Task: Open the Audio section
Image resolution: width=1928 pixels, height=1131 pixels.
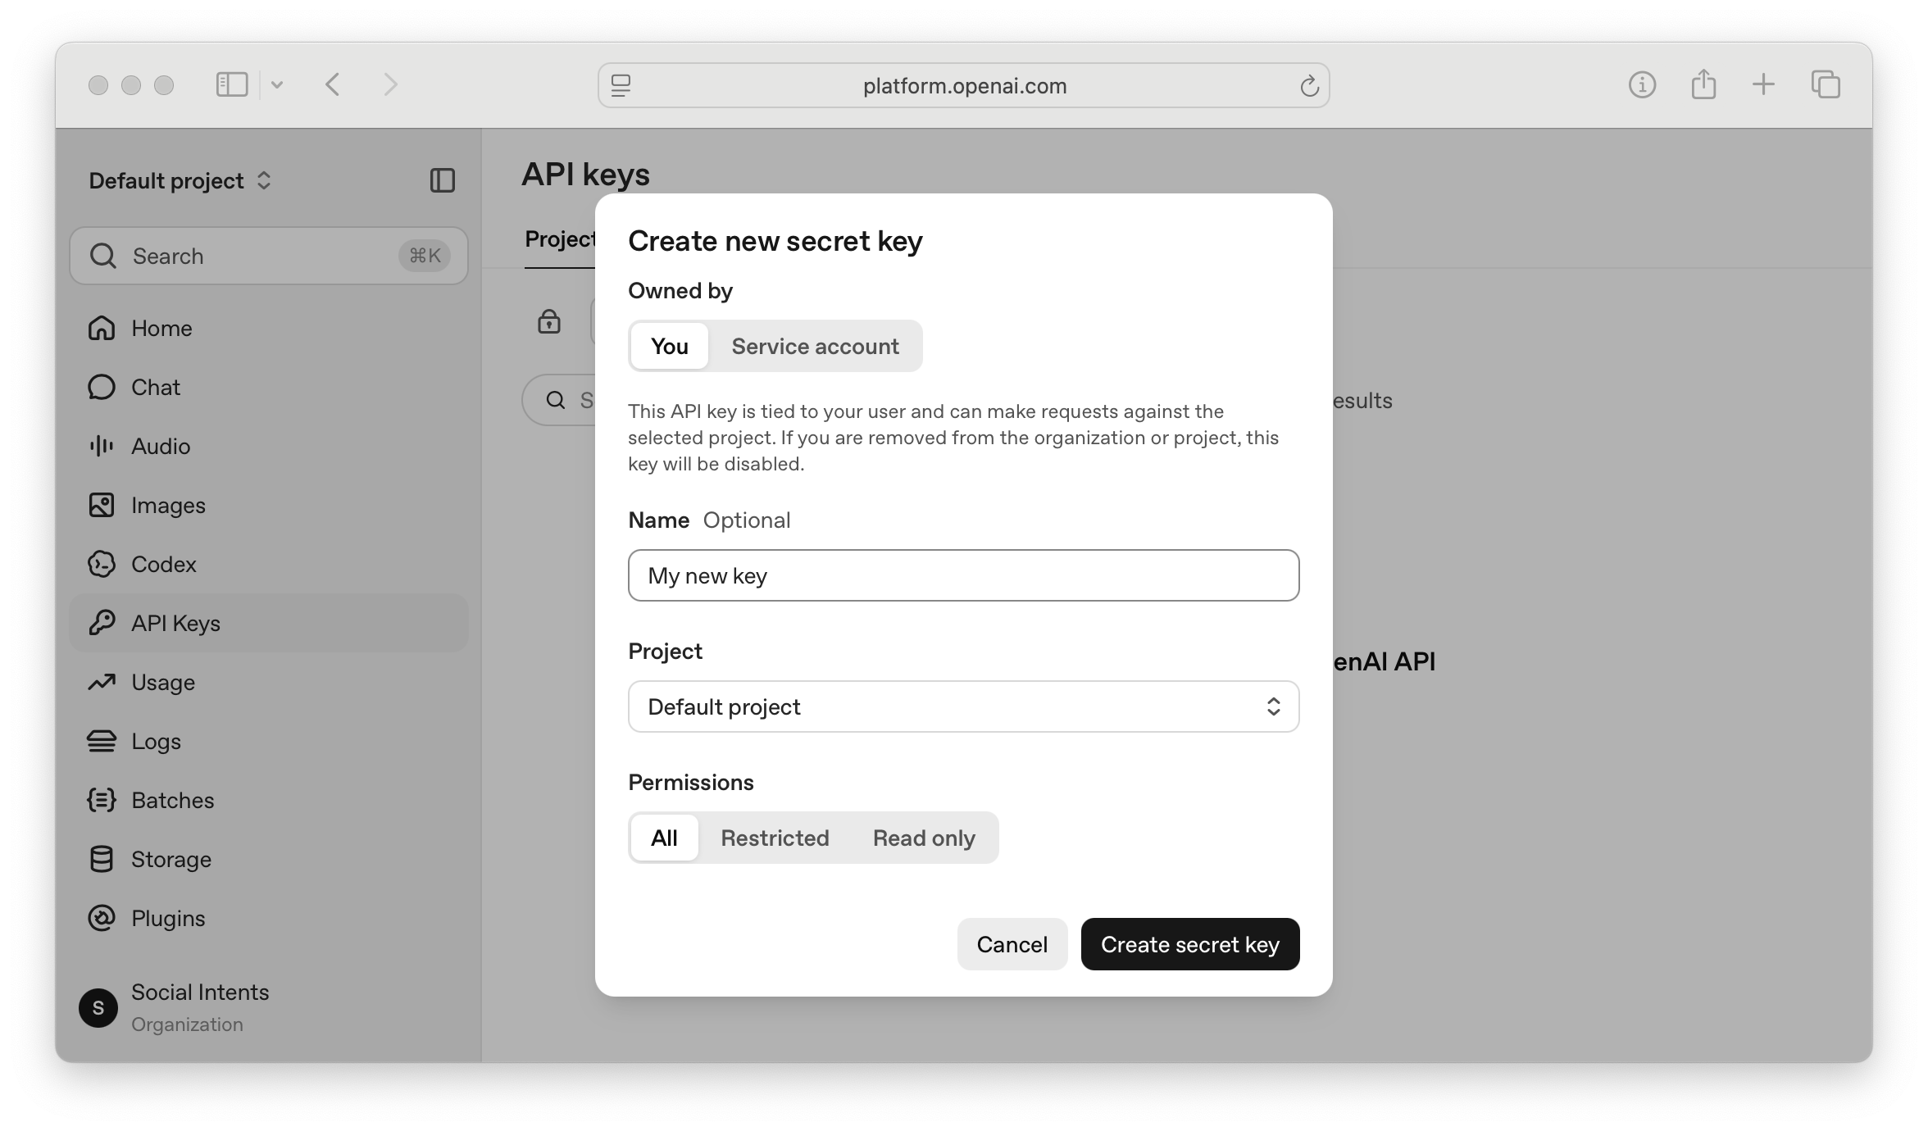Action: point(269,446)
